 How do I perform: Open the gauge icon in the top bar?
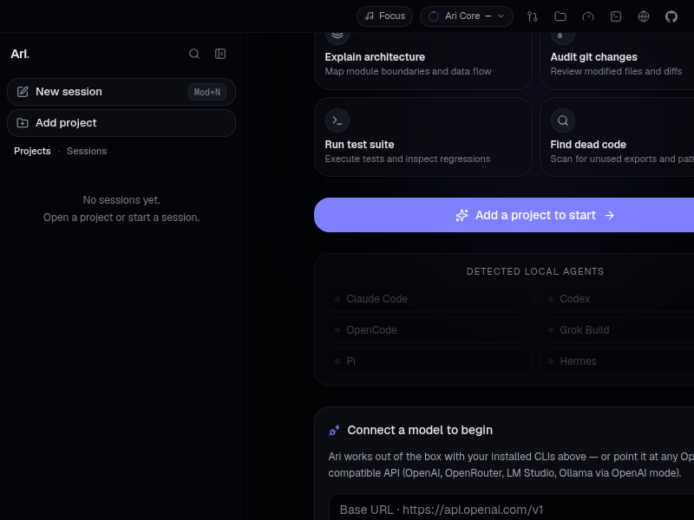(588, 16)
